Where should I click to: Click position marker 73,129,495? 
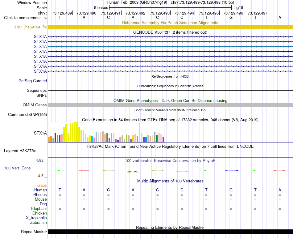[209, 13]
